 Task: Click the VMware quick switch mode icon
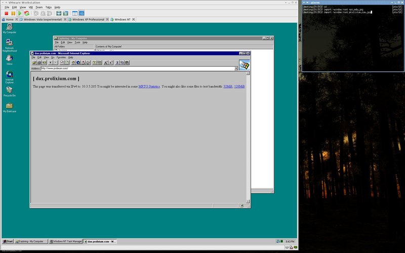[x=66, y=14]
